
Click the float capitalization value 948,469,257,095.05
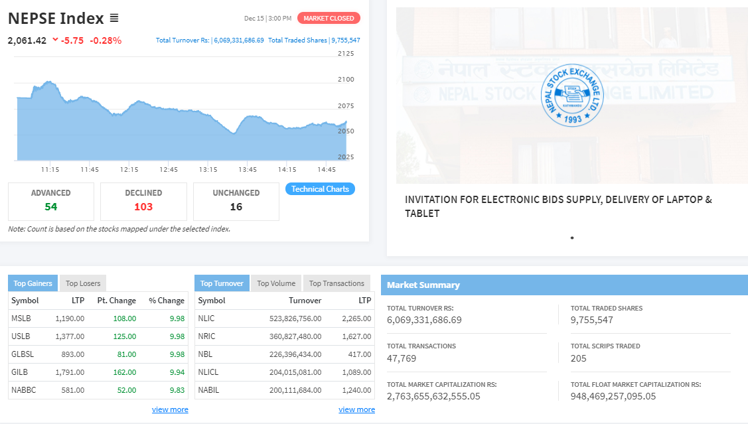click(613, 396)
